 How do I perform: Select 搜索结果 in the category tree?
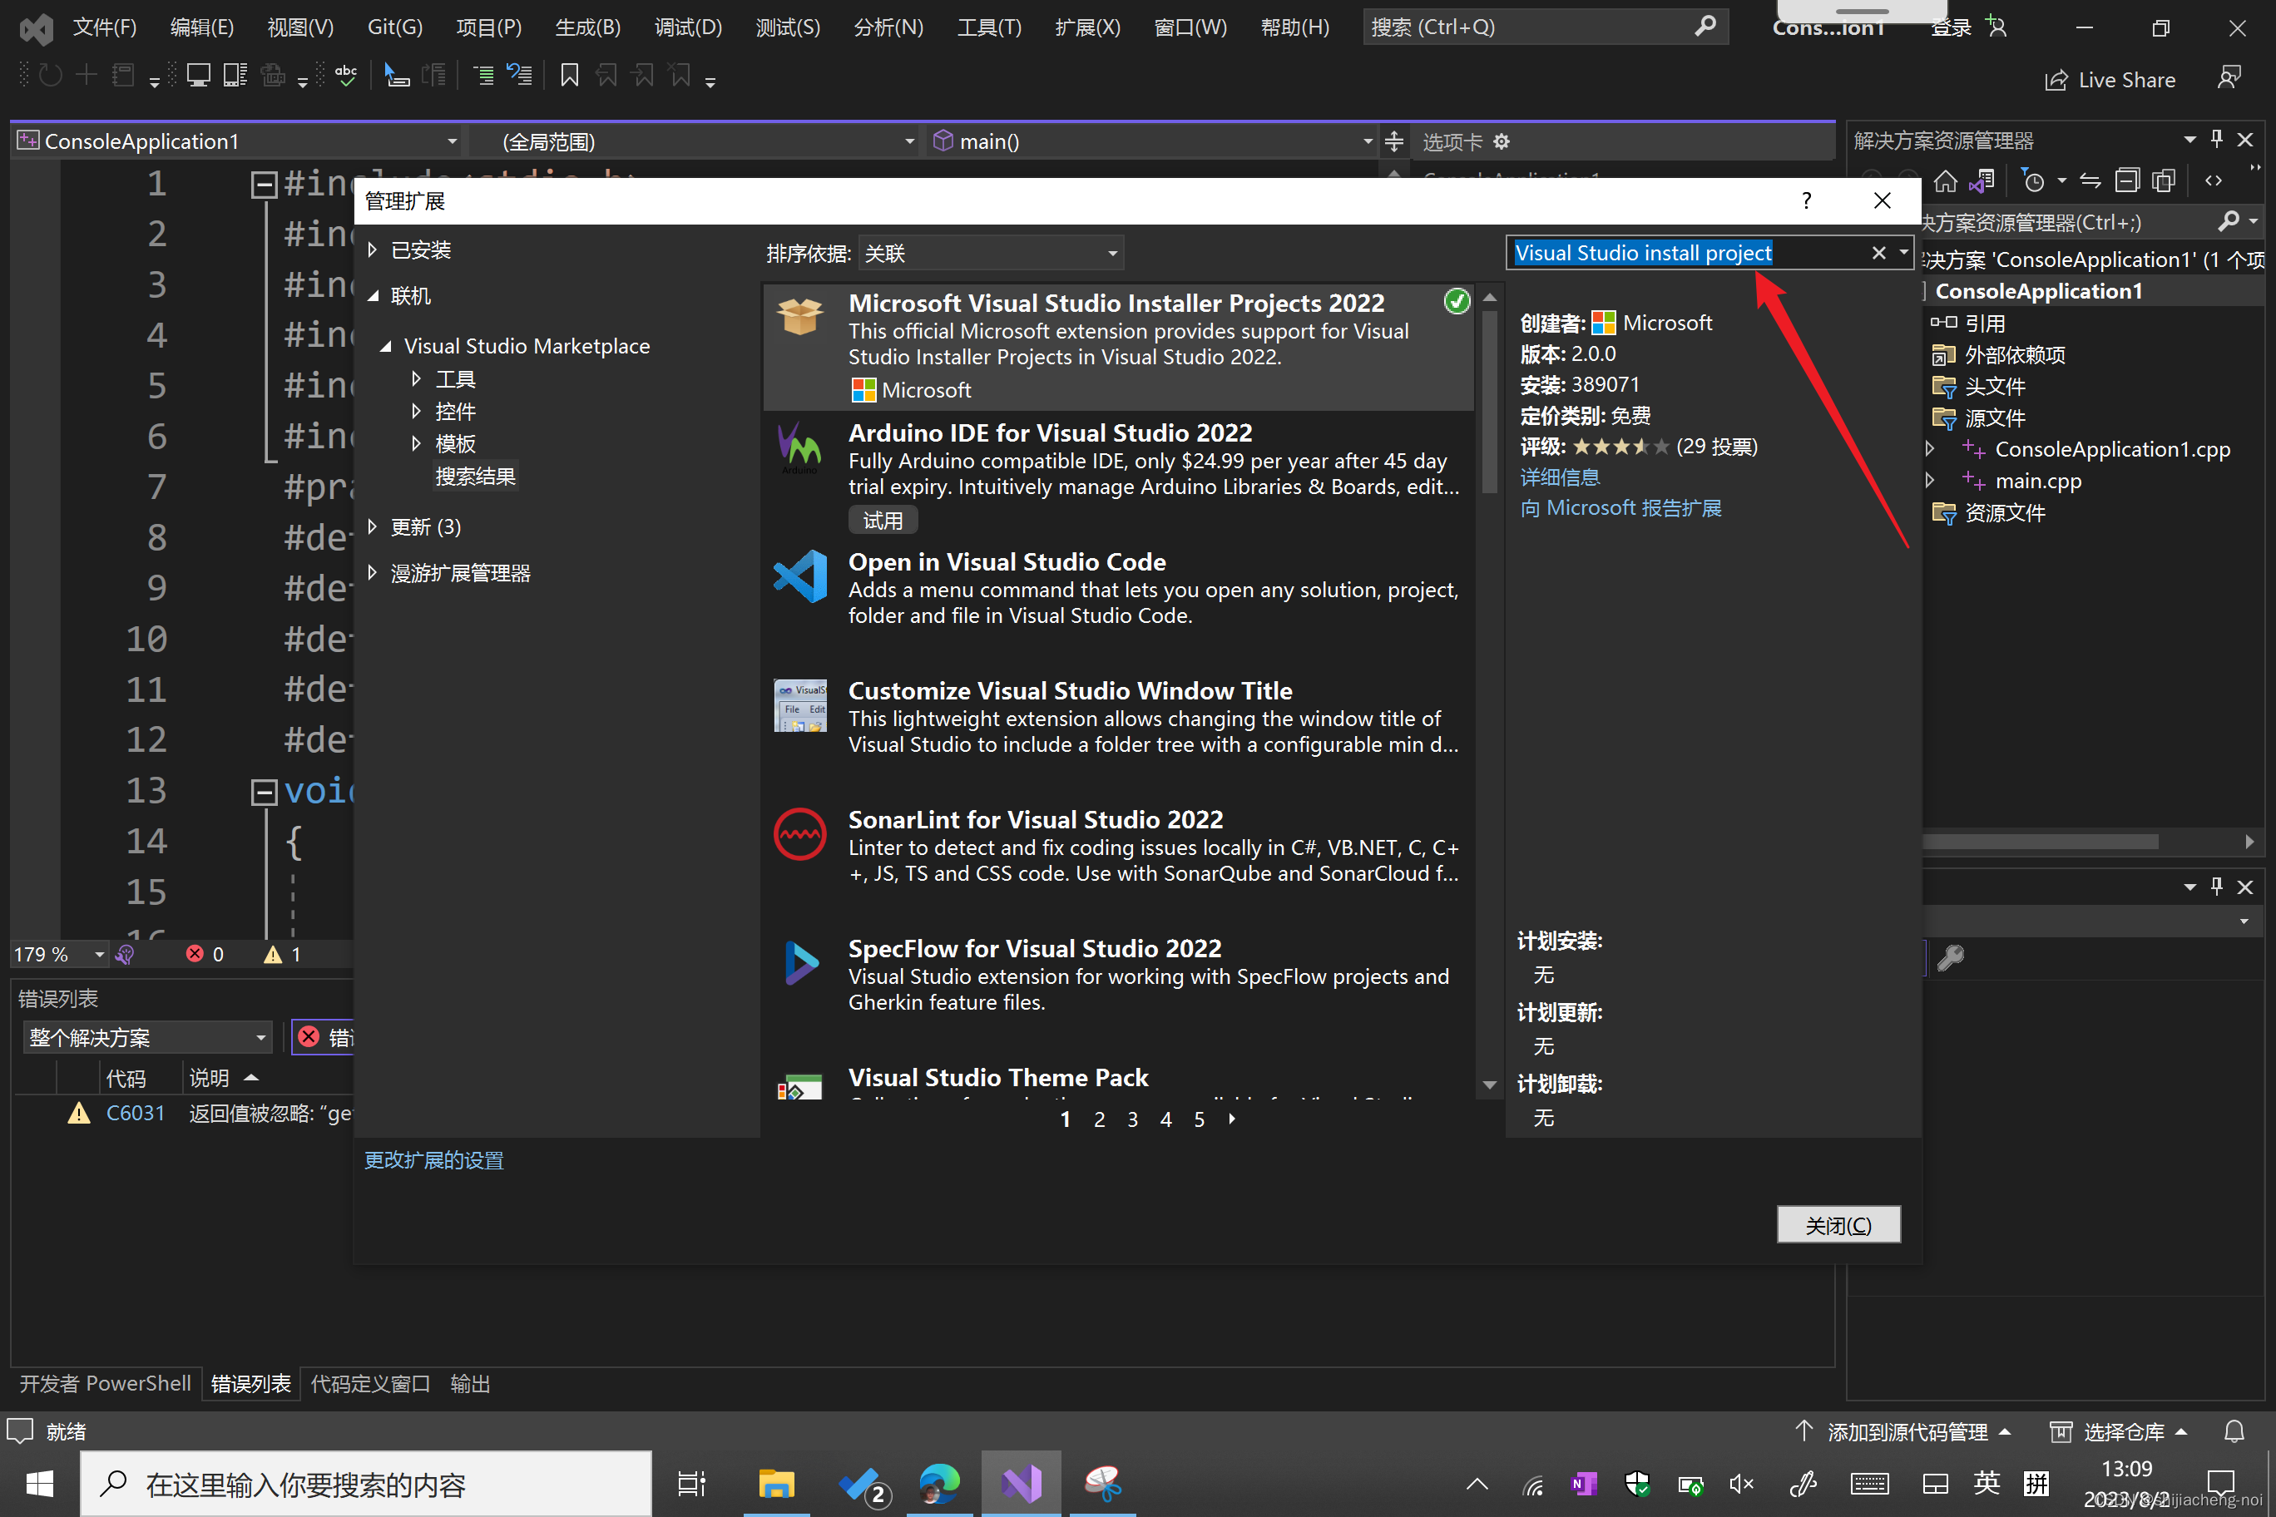(475, 476)
